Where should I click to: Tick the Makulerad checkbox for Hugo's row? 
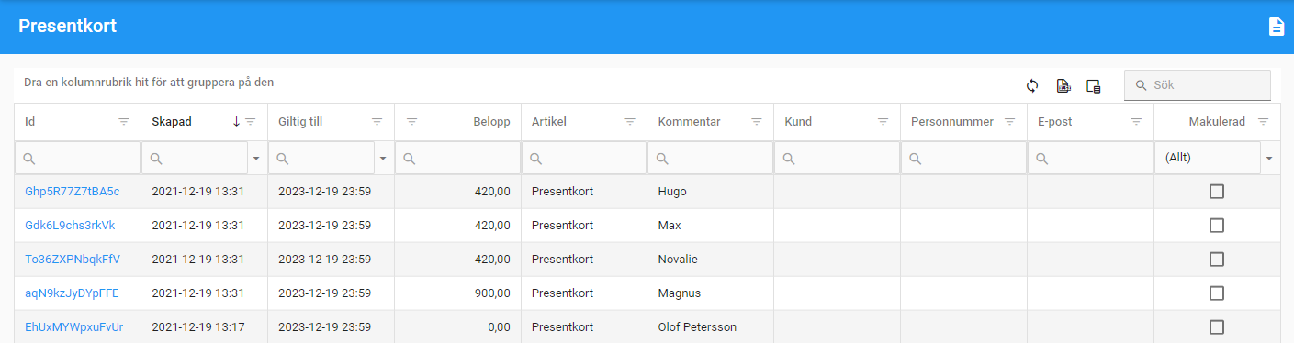pos(1217,192)
